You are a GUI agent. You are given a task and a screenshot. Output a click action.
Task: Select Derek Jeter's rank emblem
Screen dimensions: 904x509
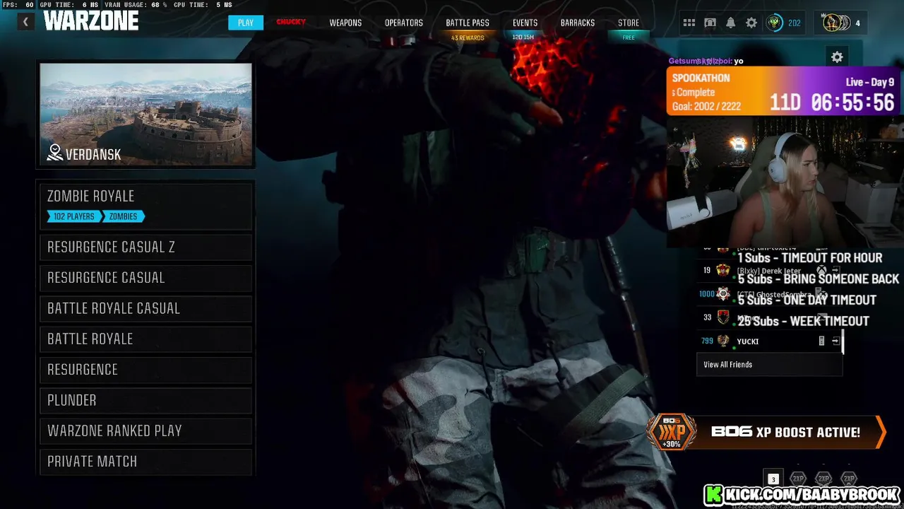pos(723,270)
